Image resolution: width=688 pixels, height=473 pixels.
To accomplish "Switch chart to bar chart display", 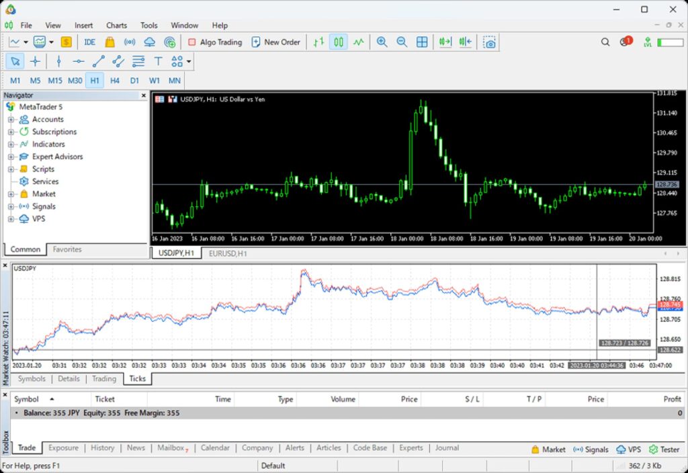I will click(318, 42).
